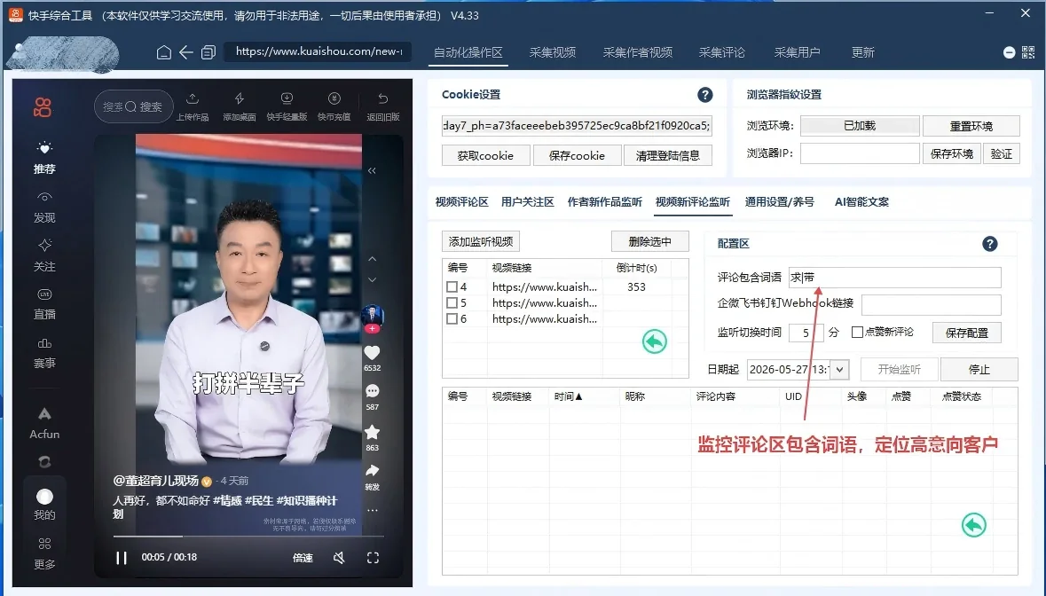The height and width of the screenshot is (596, 1046).
Task: Go to previous video with up chevron
Action: click(373, 259)
